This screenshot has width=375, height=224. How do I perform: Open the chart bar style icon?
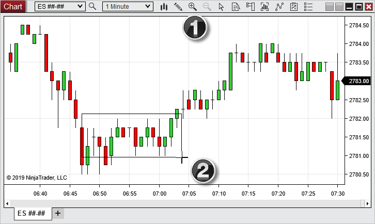click(164, 7)
